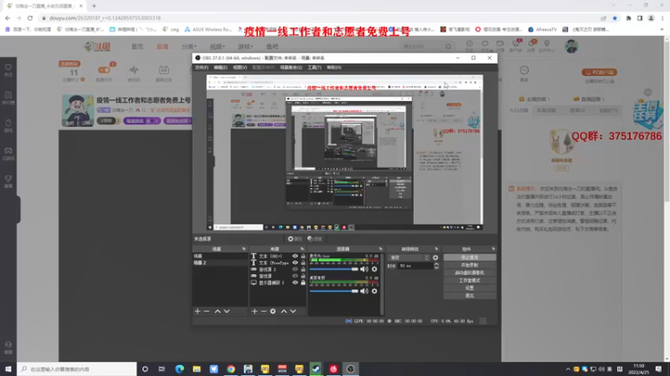
Task: Open 游戏 dropdown in Douyu navigation
Action: coord(245,47)
